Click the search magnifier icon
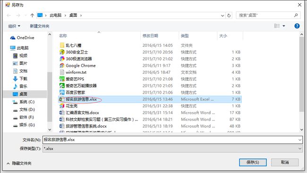The width and height of the screenshot is (307, 173). tap(296, 15)
